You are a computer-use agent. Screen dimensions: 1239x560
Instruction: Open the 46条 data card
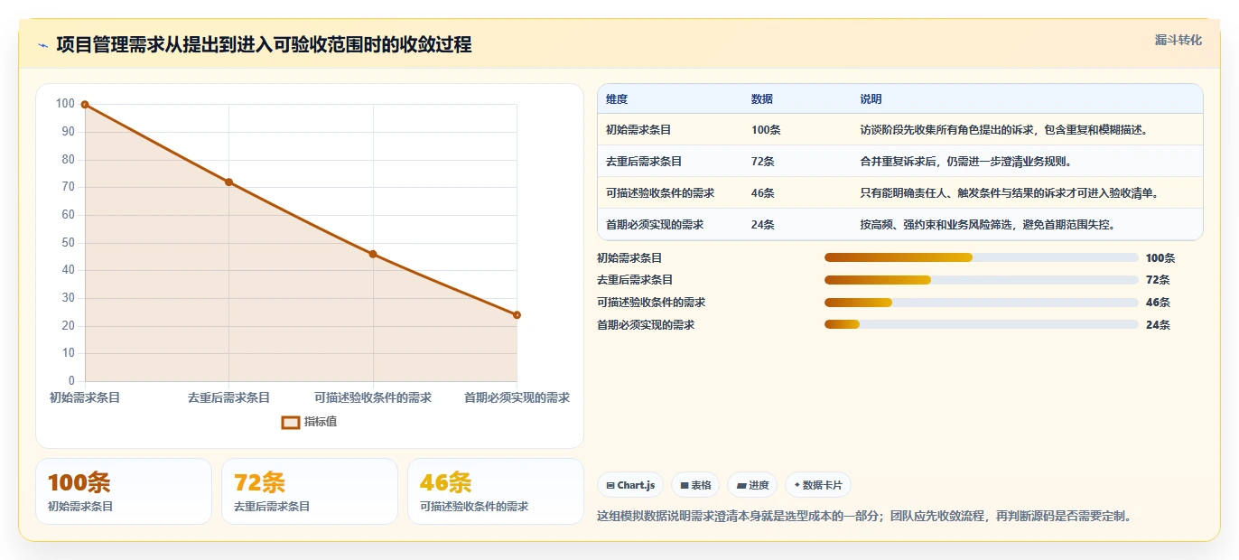pos(496,491)
